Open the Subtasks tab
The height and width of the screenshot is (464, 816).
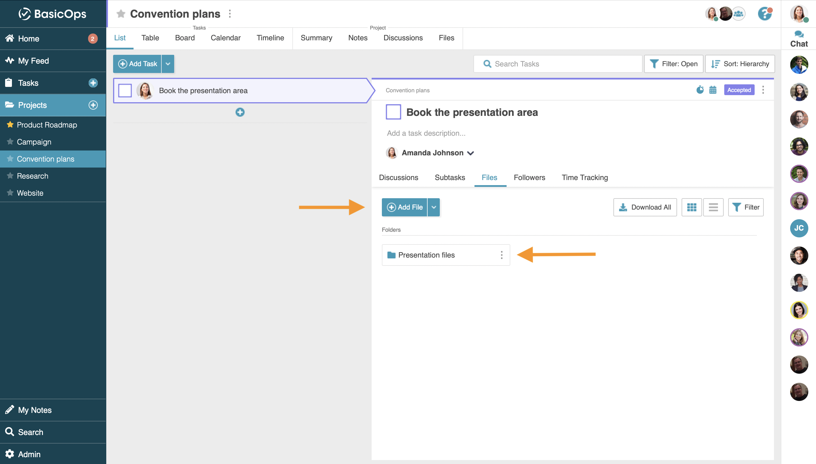450,177
